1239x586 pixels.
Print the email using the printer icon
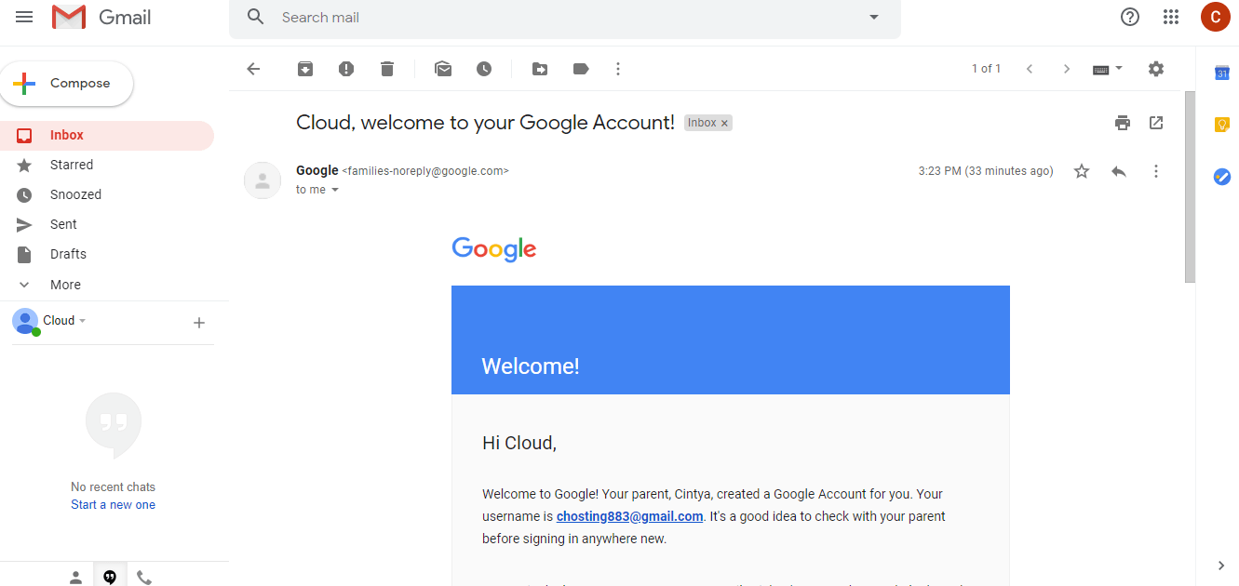[1123, 123]
